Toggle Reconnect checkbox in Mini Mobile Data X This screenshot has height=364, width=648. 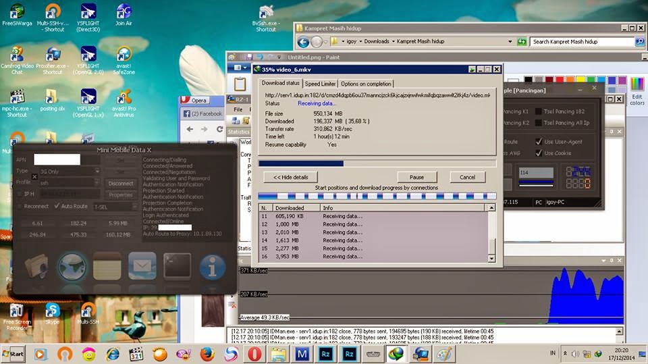20,206
